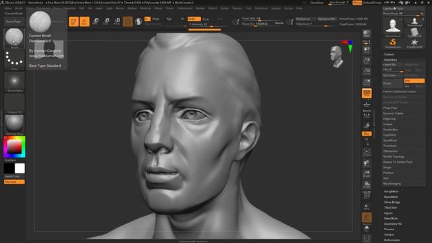This screenshot has width=432, height=243.
Task: Select the Scale gizmo button
Action: coord(107,22)
